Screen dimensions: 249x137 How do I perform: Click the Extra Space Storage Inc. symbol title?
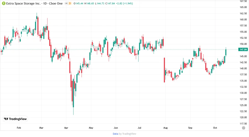(23, 3)
